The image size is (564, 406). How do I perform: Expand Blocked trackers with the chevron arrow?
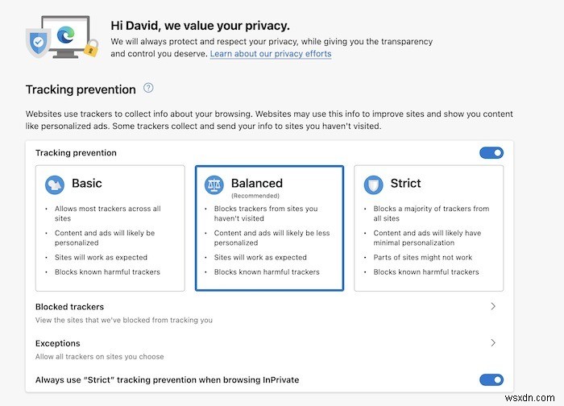click(x=493, y=306)
